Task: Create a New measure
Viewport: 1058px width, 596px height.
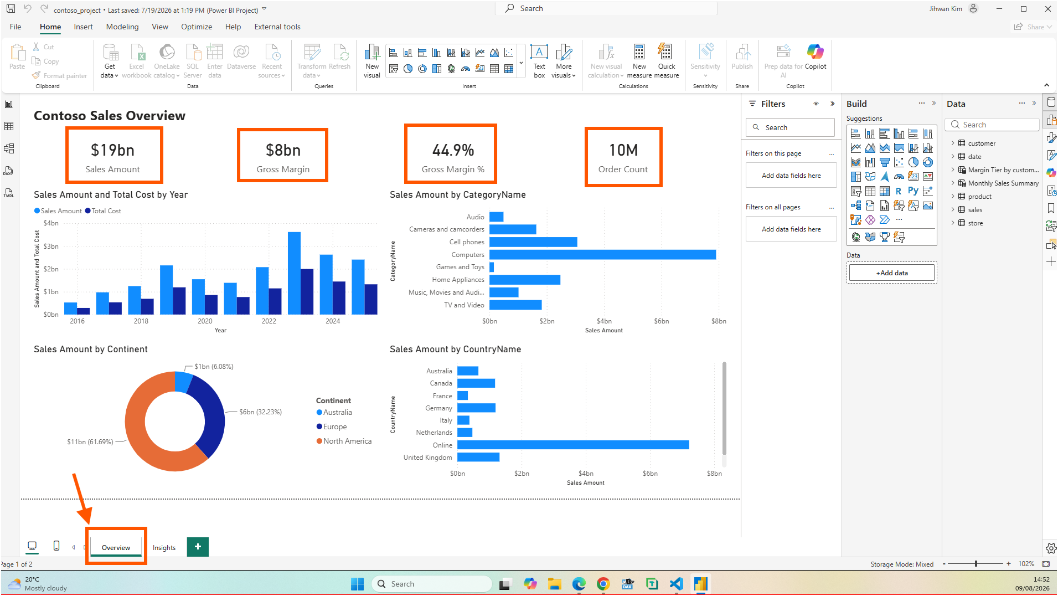Action: [639, 61]
